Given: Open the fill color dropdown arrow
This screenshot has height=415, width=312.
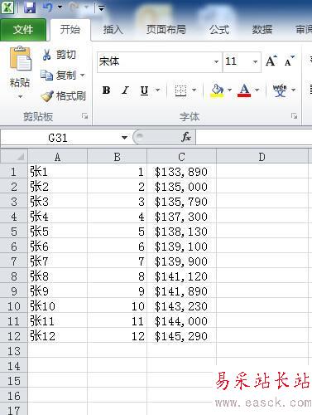Looking at the screenshot, I should coord(229,90).
